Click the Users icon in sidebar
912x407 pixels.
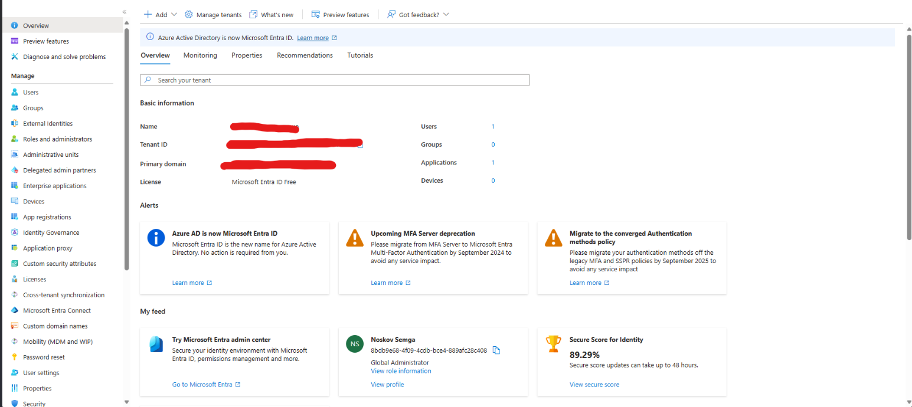[x=15, y=93]
